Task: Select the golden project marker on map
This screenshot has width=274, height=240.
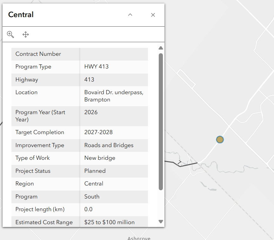Action: point(220,139)
